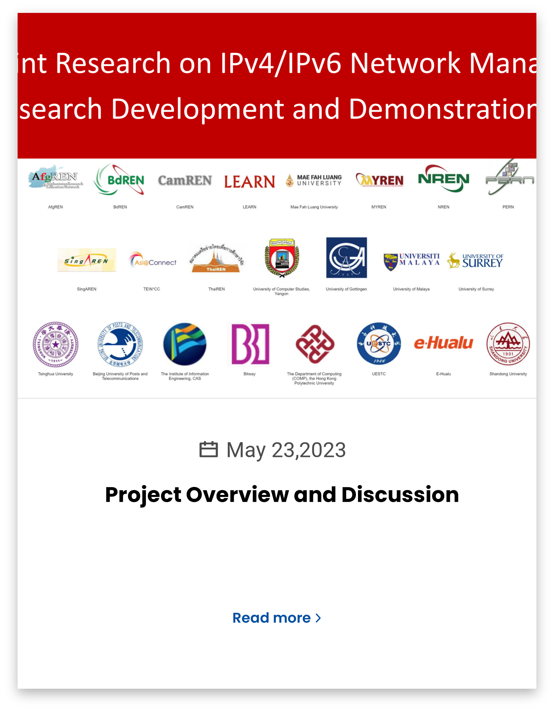Click 'University of Computer Studies, Yangon' caption
This screenshot has height=711, width=554.
pyautogui.click(x=281, y=291)
